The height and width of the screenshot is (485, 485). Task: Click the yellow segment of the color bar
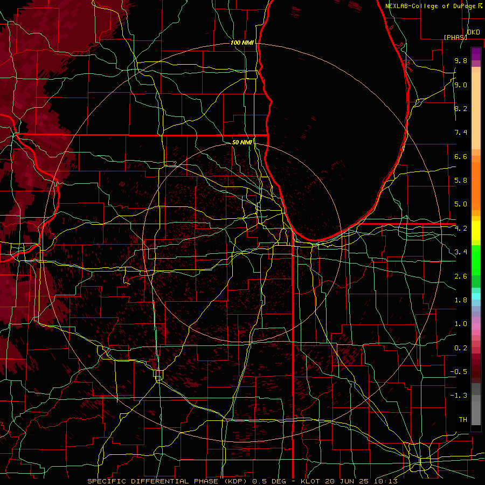point(476,231)
